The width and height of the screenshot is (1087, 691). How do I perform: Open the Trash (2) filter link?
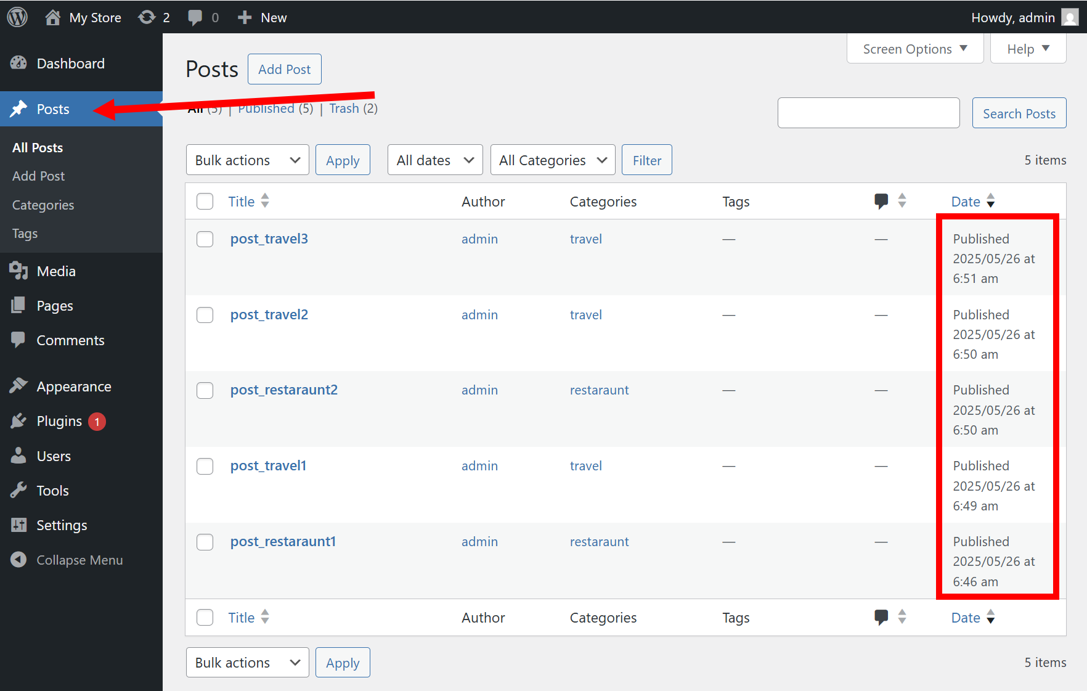pos(353,108)
